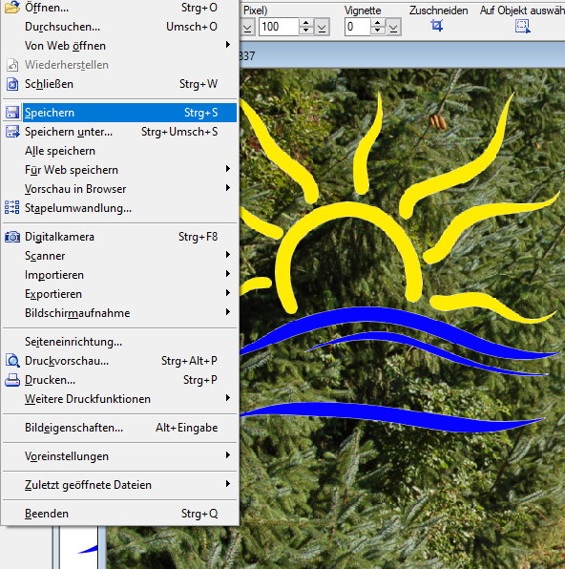
Task: Click the Druckvorschau magnifier icon
Action: coord(12,361)
